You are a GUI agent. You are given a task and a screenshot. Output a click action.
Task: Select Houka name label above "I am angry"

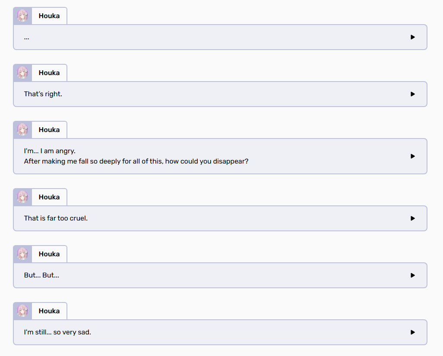pyautogui.click(x=49, y=130)
